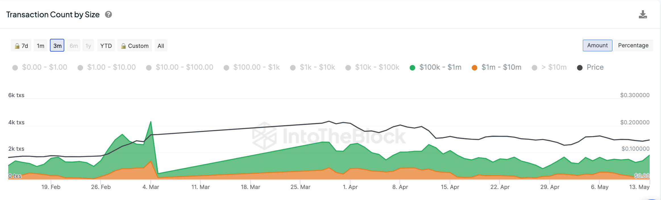
Task: Open the locked Custom date range
Action: tap(135, 46)
